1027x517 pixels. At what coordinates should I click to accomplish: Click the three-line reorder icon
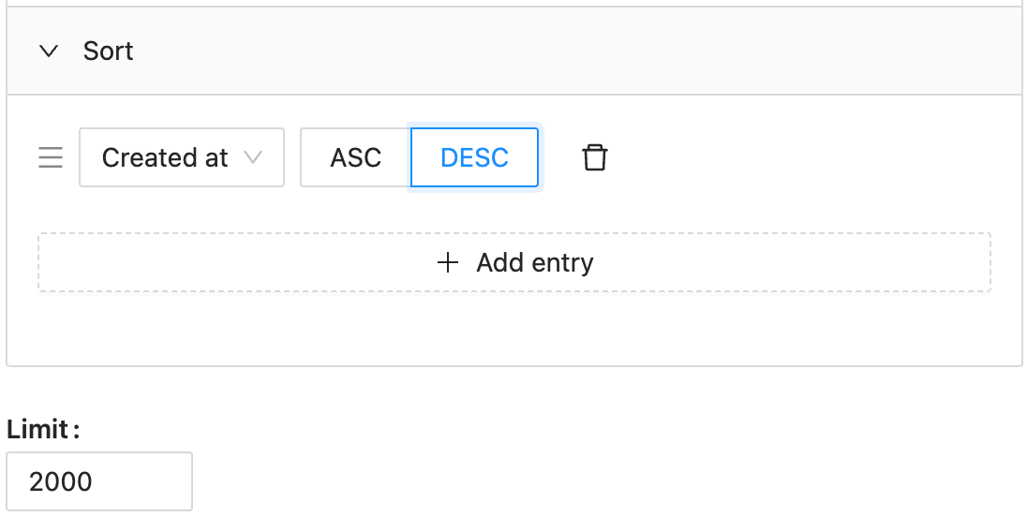pyautogui.click(x=51, y=157)
